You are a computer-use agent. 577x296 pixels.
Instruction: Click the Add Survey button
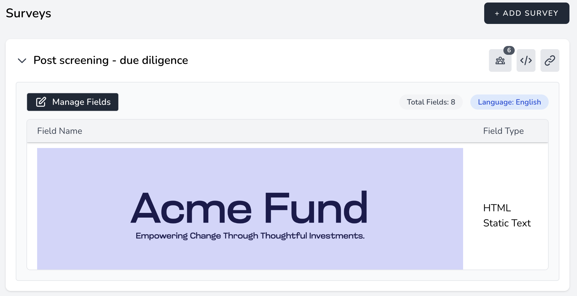527,13
